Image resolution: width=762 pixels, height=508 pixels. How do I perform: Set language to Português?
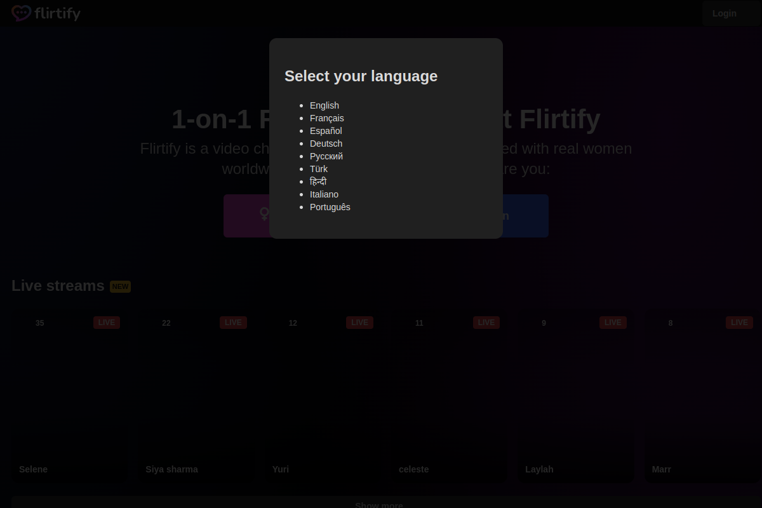[330, 207]
